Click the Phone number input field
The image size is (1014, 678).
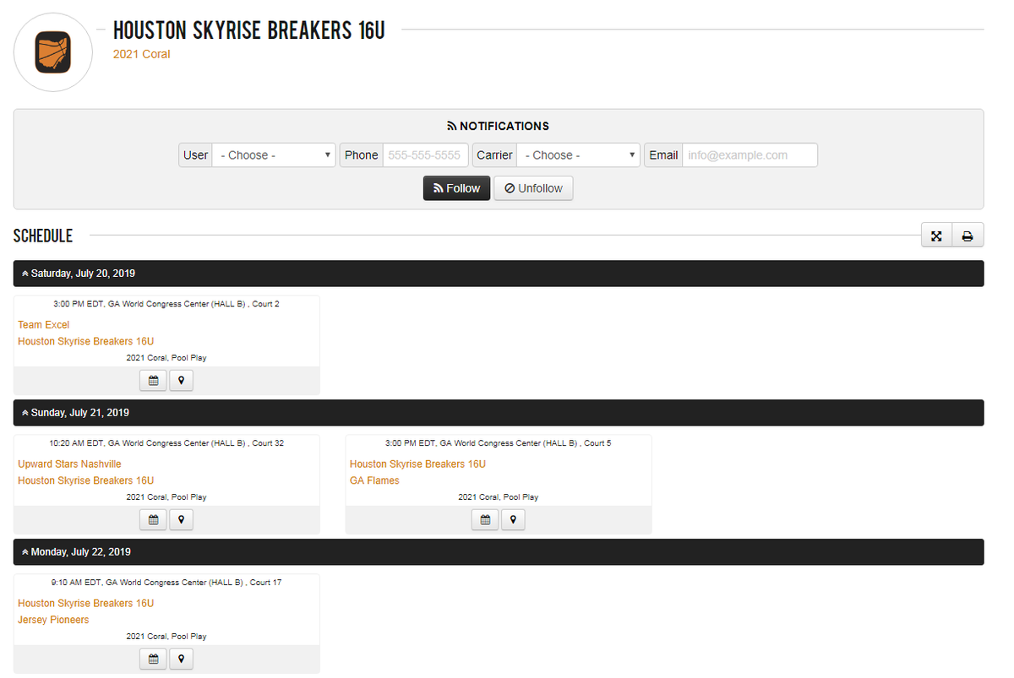pos(426,155)
